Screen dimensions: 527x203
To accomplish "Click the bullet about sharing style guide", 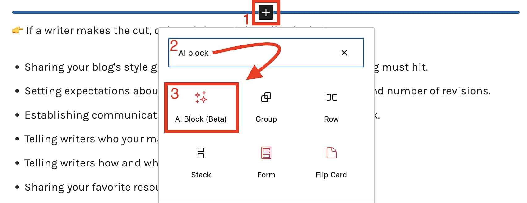I will point(87,67).
